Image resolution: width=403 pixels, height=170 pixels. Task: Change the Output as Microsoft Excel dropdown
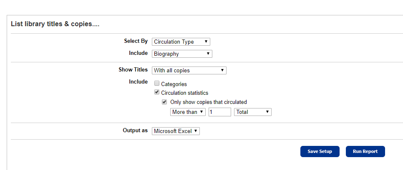[x=176, y=131]
